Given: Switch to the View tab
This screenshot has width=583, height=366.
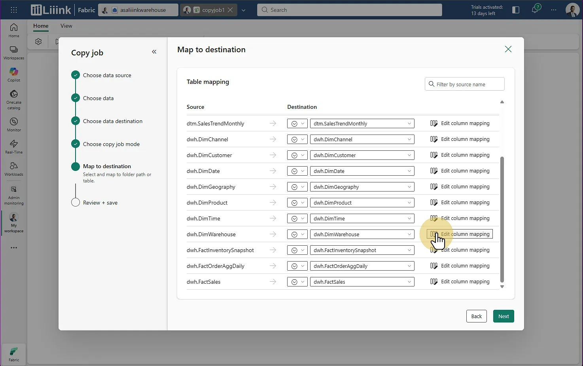Looking at the screenshot, I should [66, 26].
